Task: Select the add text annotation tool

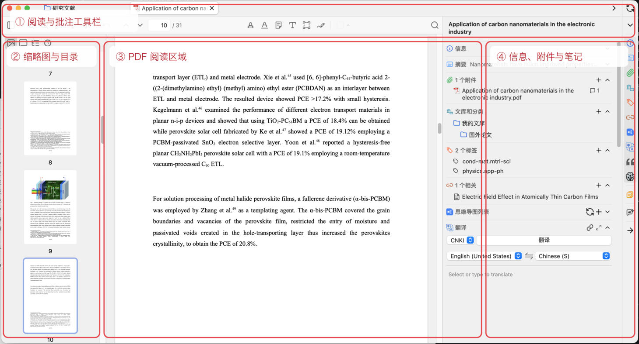Action: [292, 25]
